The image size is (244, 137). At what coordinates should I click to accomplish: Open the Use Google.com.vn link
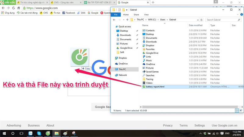point(224,125)
